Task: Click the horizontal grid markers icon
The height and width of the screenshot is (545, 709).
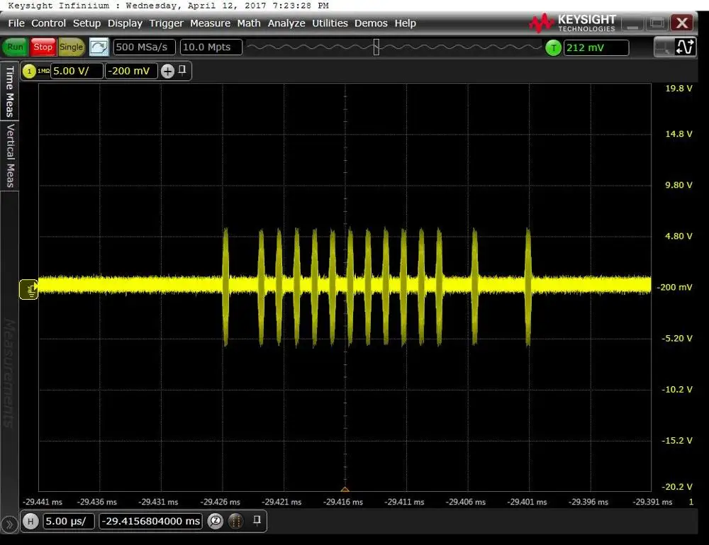Action: pyautogui.click(x=235, y=521)
